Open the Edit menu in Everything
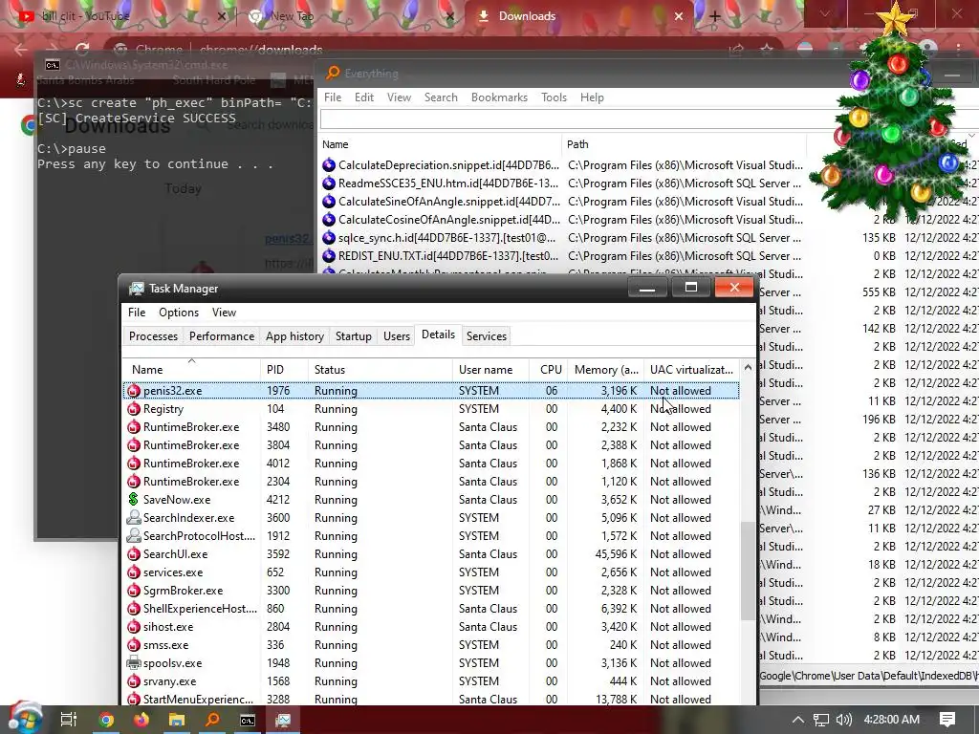 point(364,97)
